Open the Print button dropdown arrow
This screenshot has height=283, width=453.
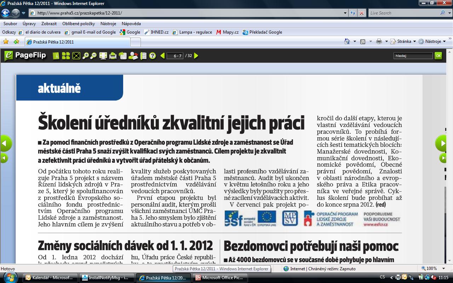point(386,41)
